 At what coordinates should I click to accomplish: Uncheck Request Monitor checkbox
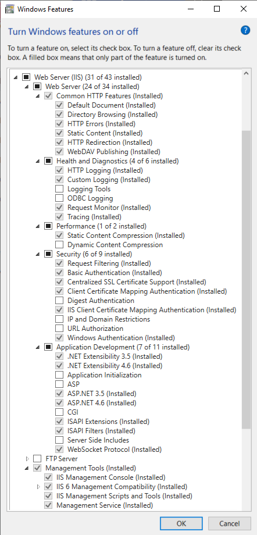click(59, 208)
